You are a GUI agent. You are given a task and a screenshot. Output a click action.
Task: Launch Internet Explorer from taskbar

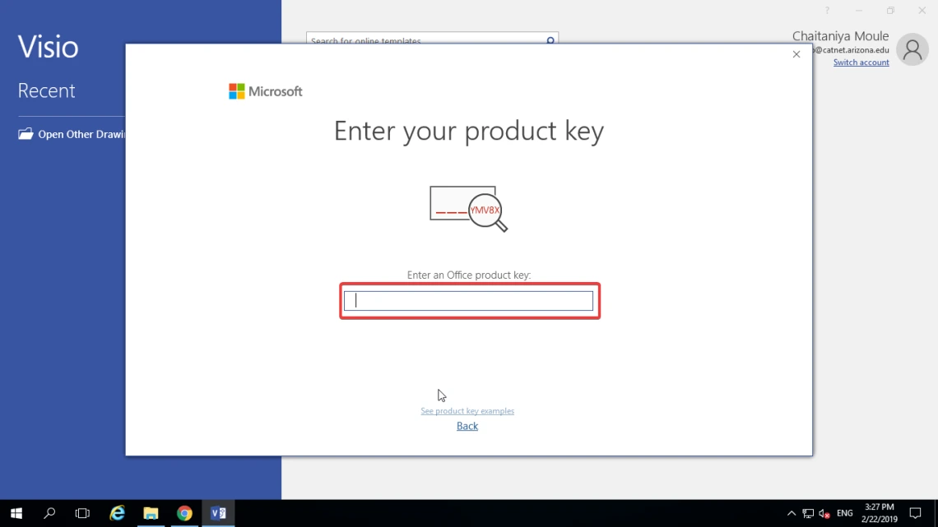coord(117,513)
